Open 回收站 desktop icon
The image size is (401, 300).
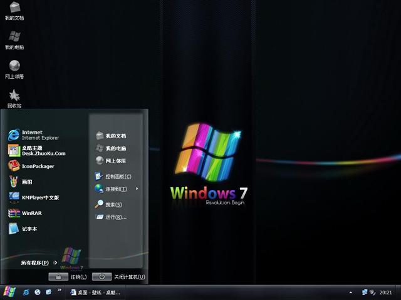(x=14, y=99)
